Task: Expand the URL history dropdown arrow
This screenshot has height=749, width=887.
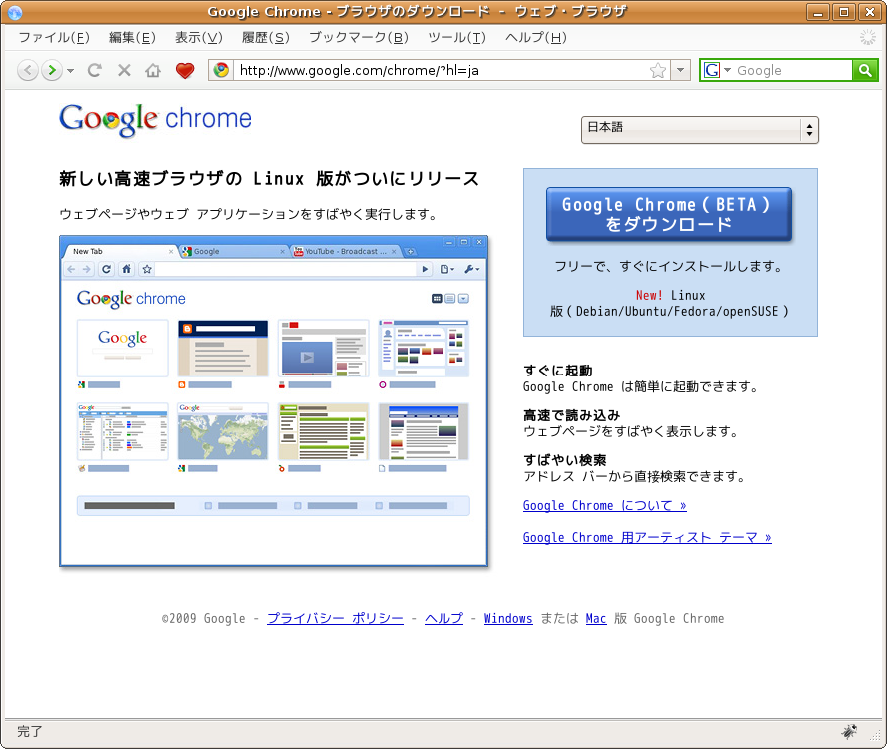Action: [680, 71]
